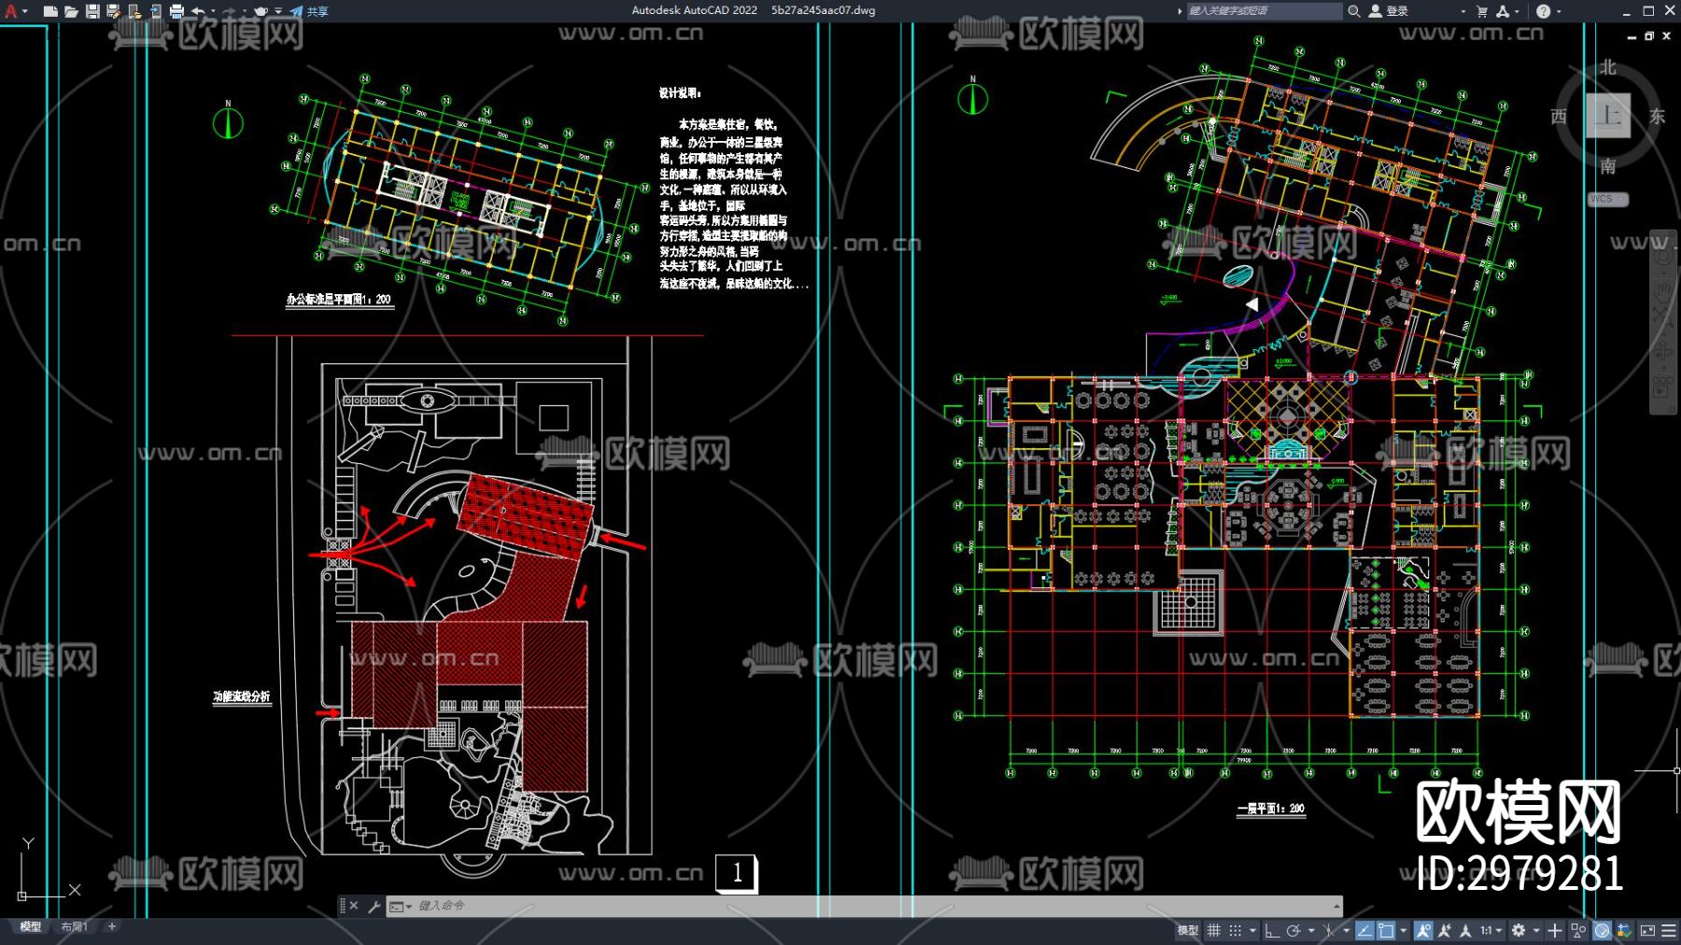Click the New drawing icon

50,11
